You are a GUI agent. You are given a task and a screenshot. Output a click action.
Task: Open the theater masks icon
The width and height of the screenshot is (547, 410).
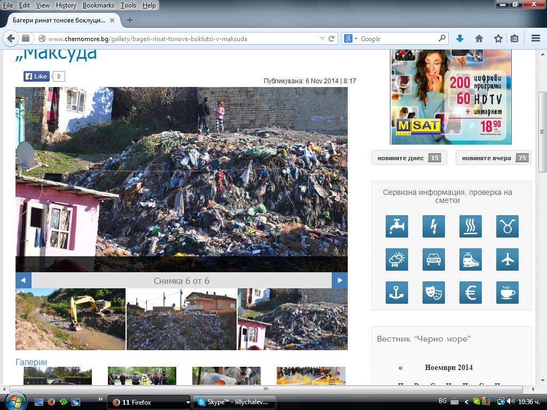434,293
